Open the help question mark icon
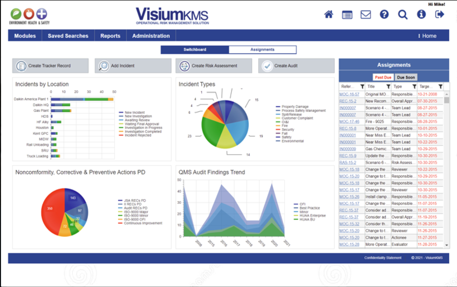 [x=384, y=14]
